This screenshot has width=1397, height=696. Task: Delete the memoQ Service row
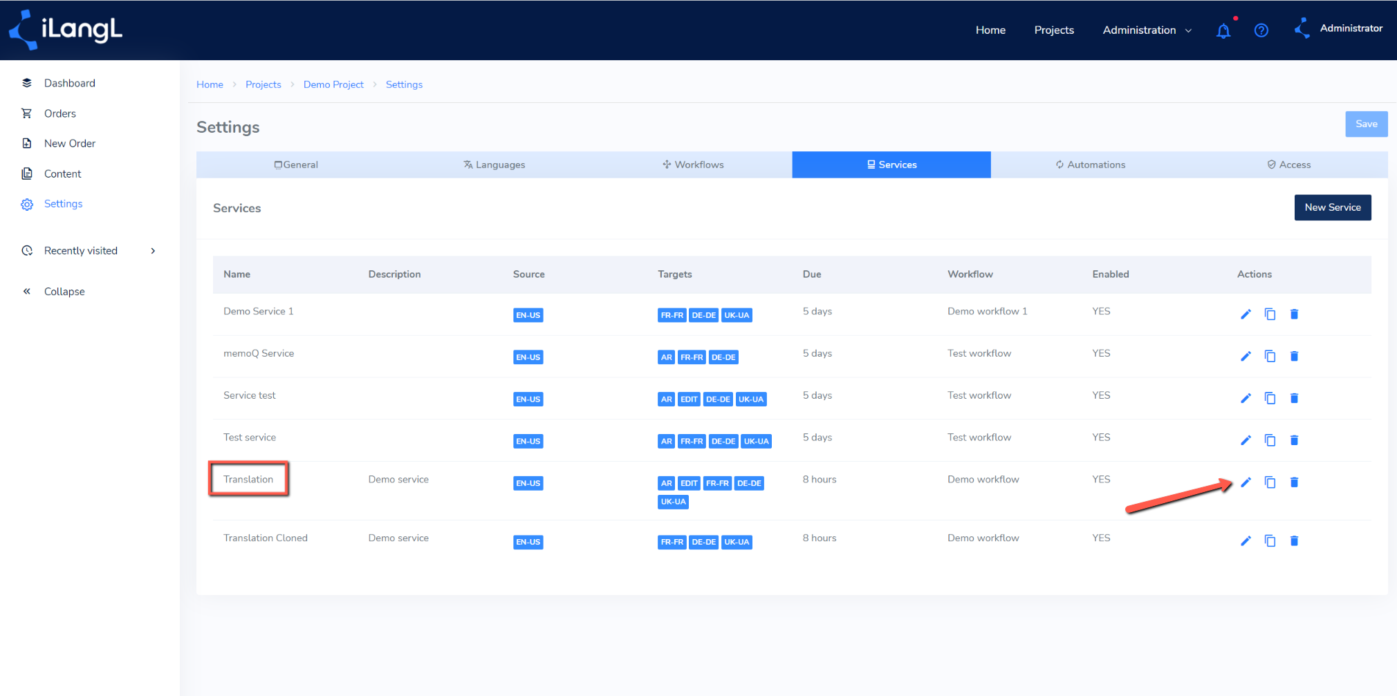[1294, 357]
